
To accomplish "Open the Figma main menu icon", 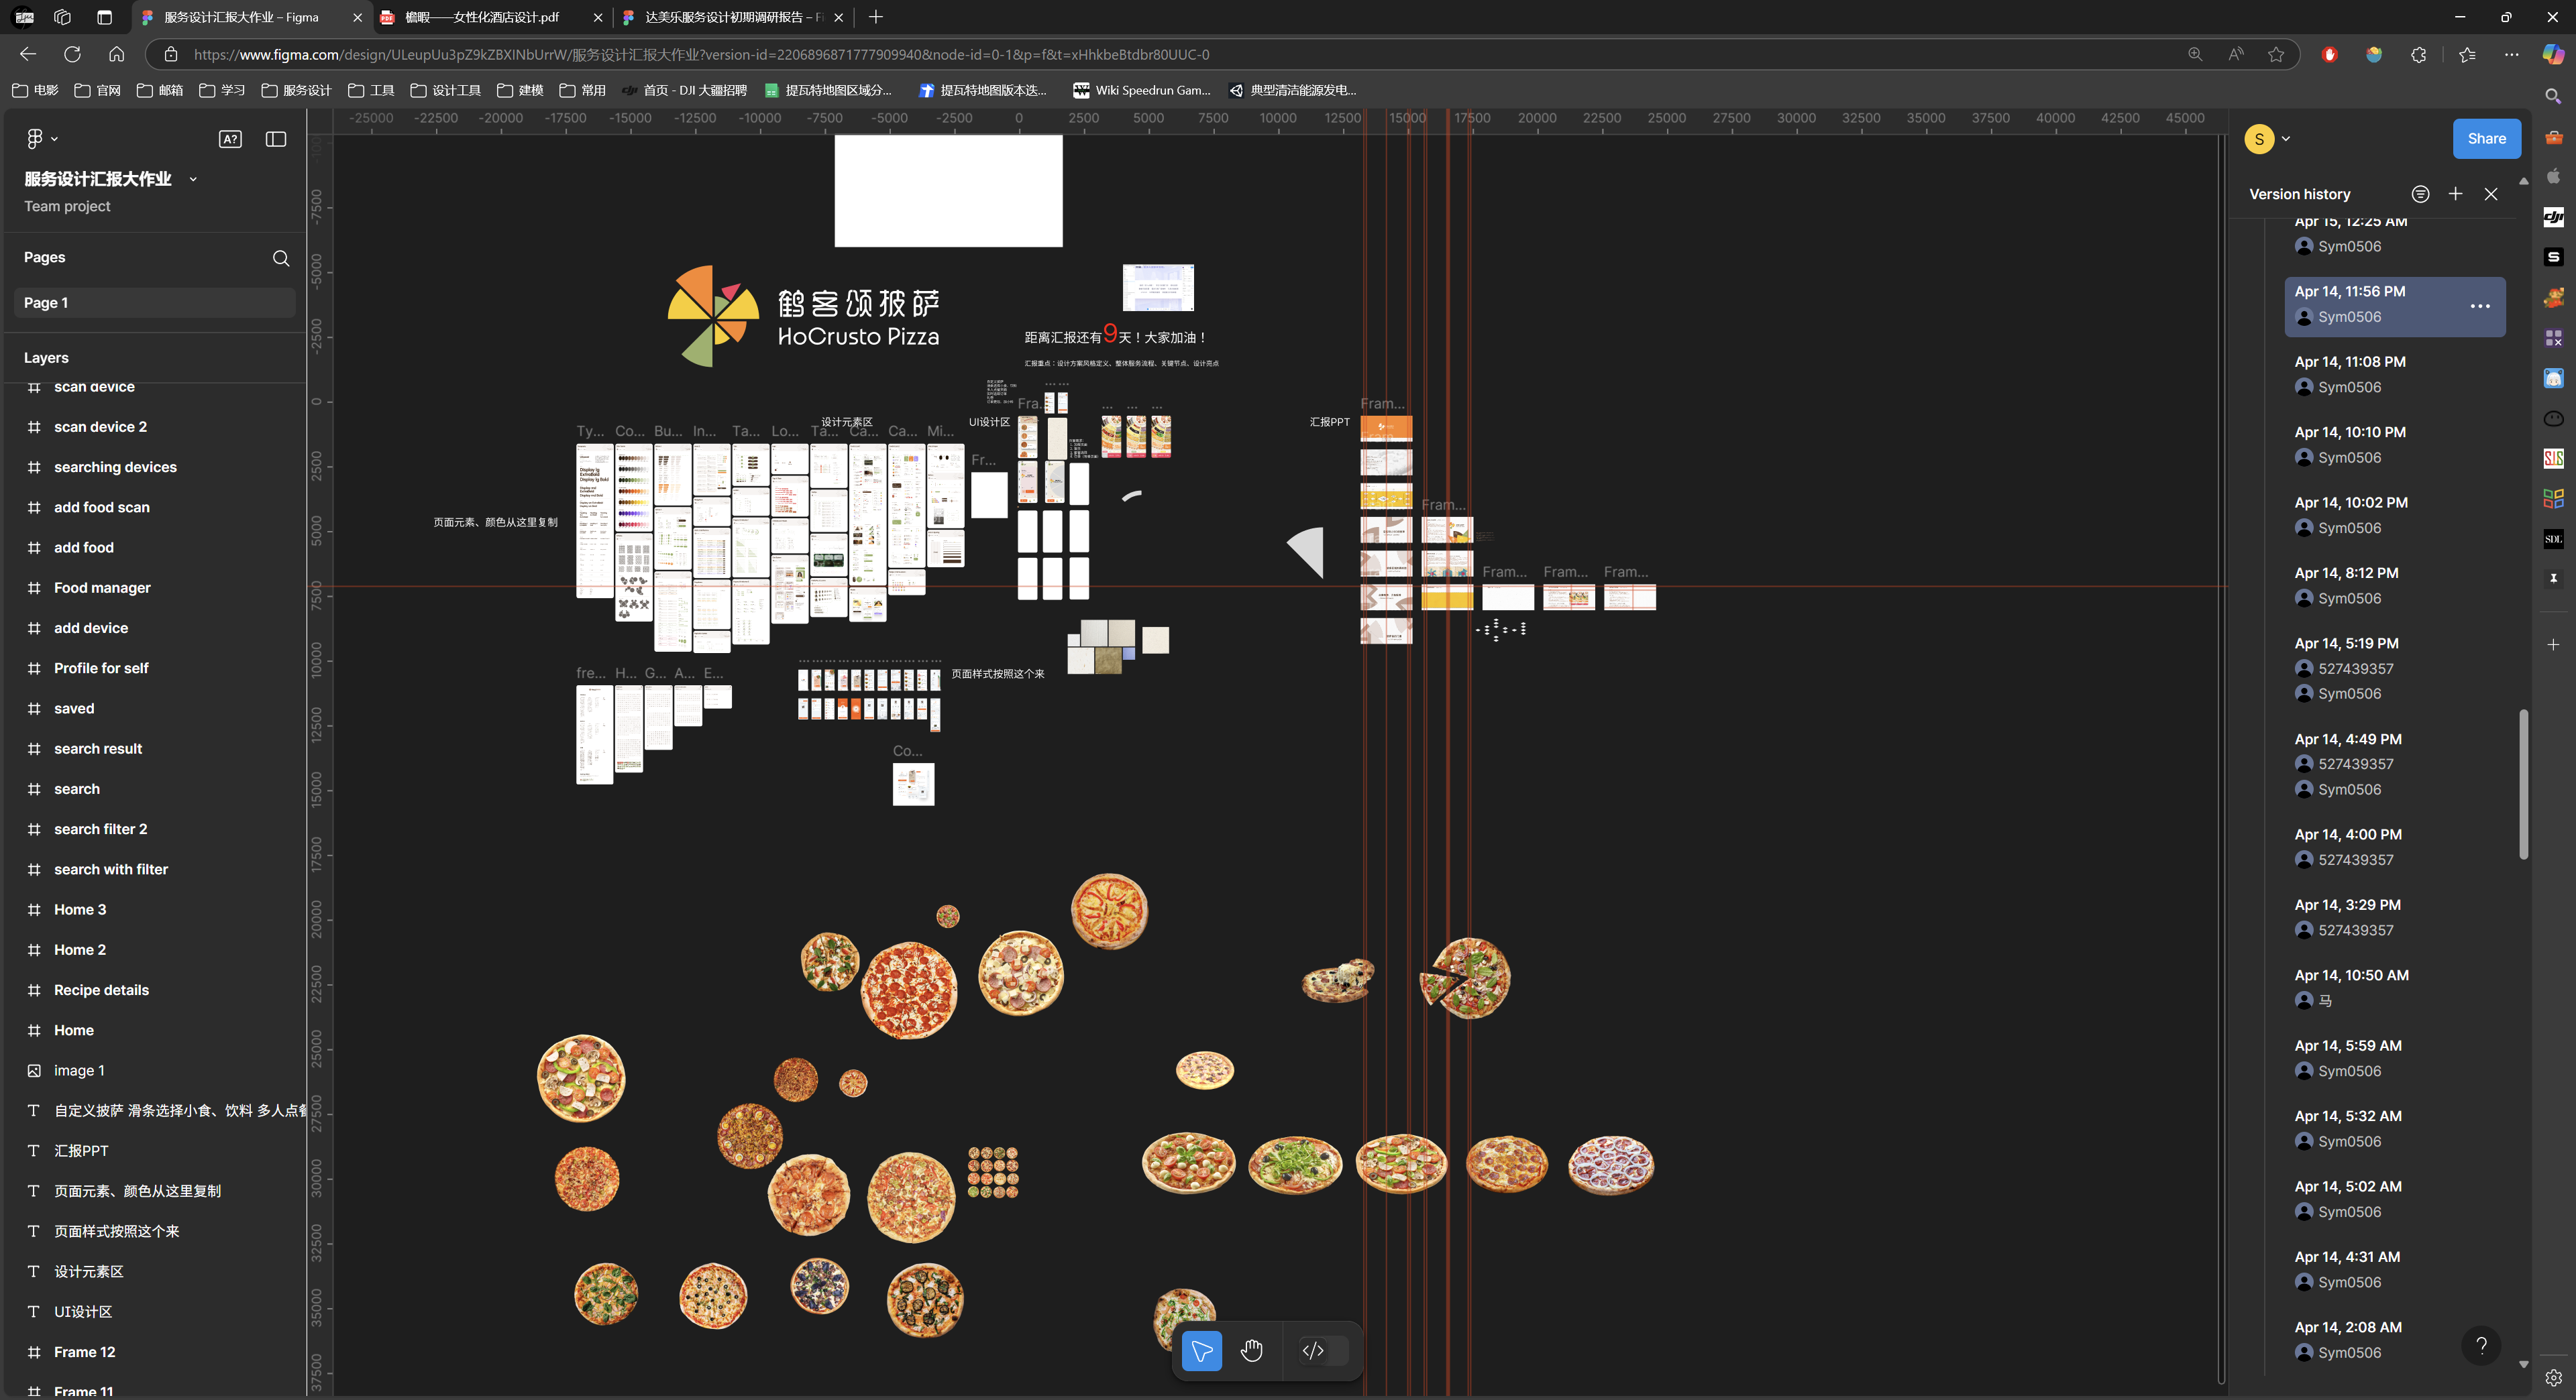I will 34,139.
